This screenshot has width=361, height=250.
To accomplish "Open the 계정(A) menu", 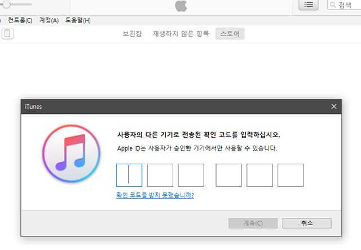I will [49, 20].
